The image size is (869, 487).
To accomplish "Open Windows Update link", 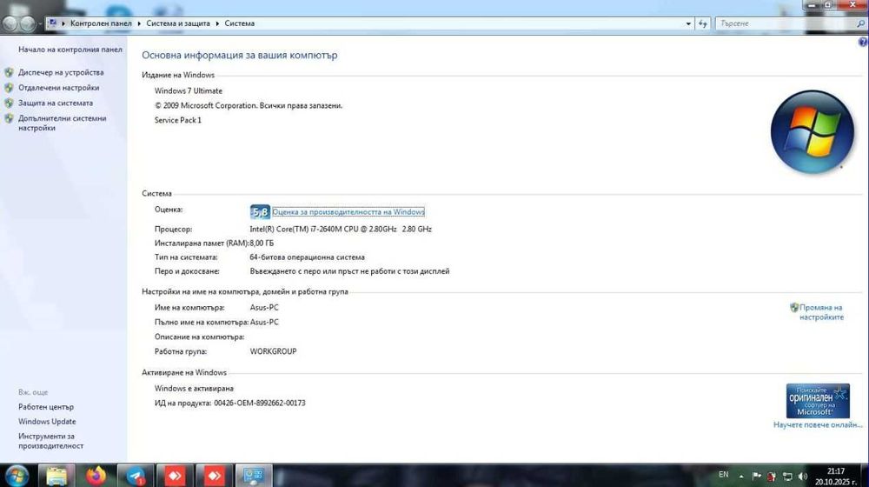I will [47, 422].
